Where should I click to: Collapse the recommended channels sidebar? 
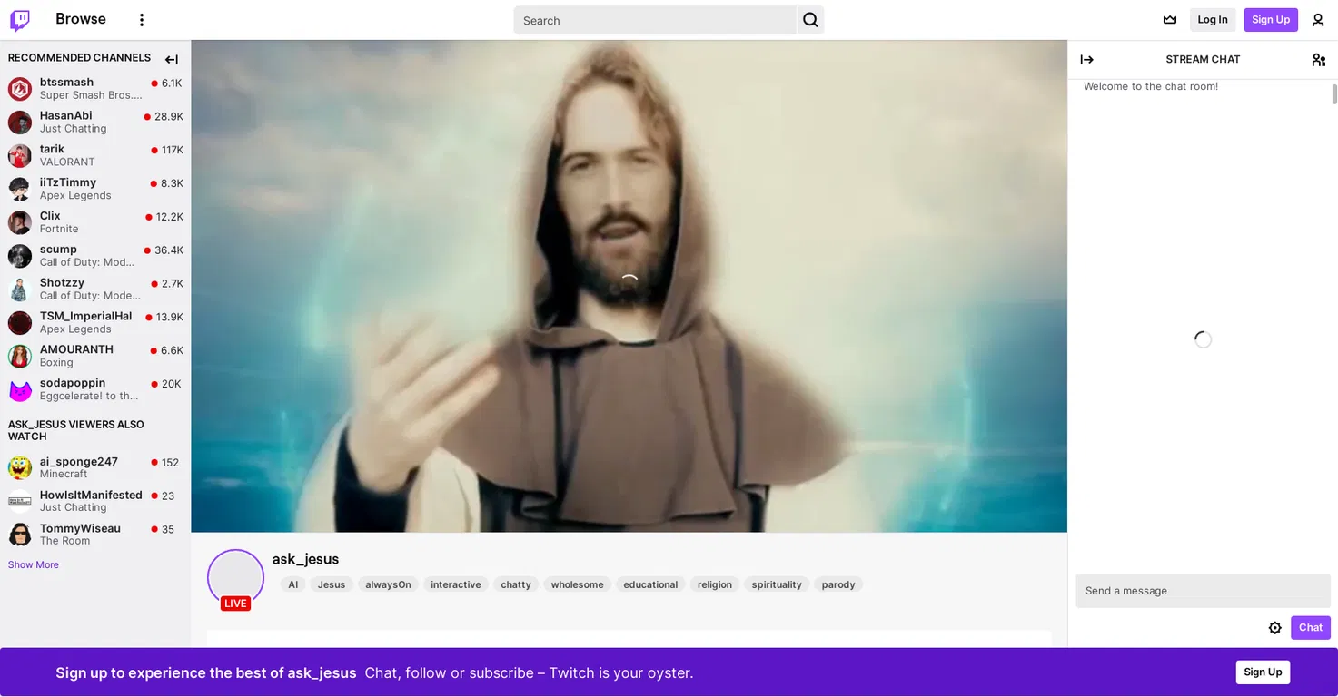click(172, 60)
